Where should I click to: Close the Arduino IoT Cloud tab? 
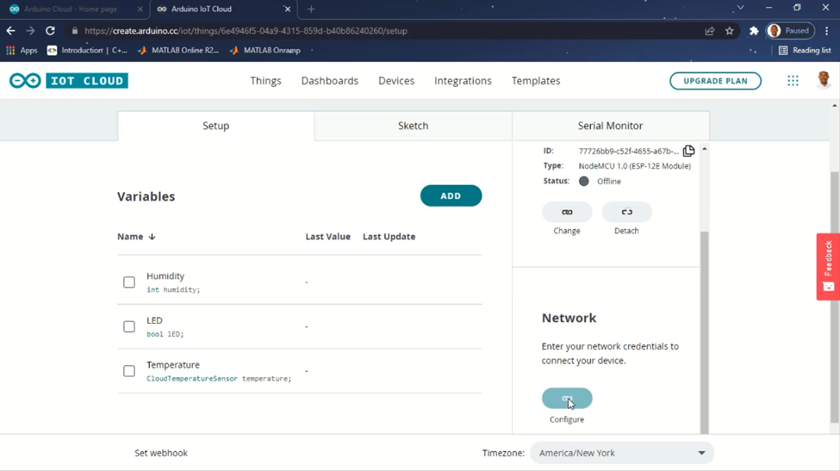287,9
